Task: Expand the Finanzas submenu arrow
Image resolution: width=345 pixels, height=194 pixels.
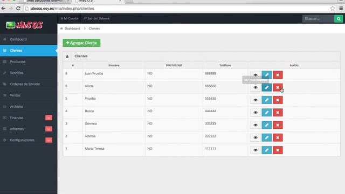Action: pos(49,117)
